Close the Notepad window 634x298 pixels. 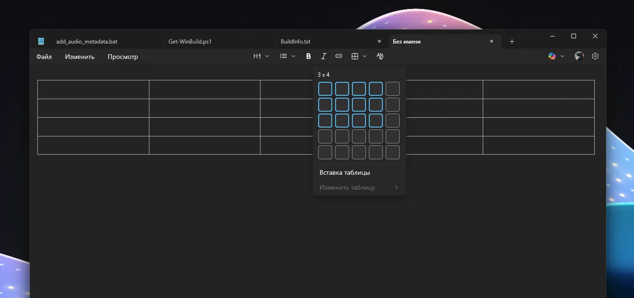(x=595, y=36)
